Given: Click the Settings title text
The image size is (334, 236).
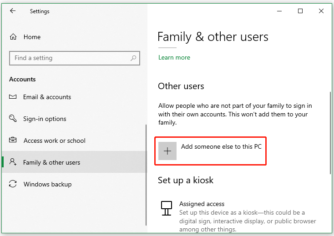Looking at the screenshot, I should point(40,11).
